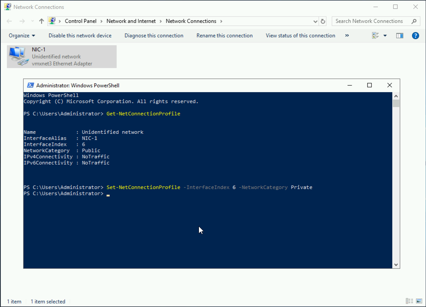
Task: Maximize the Network Connections window
Action: coord(395,7)
